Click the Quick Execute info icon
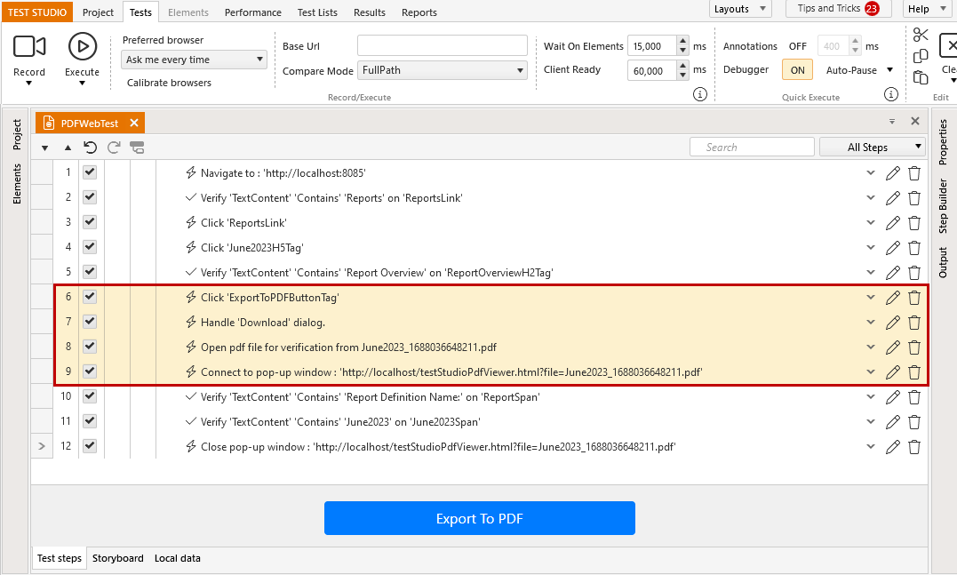 tap(891, 94)
